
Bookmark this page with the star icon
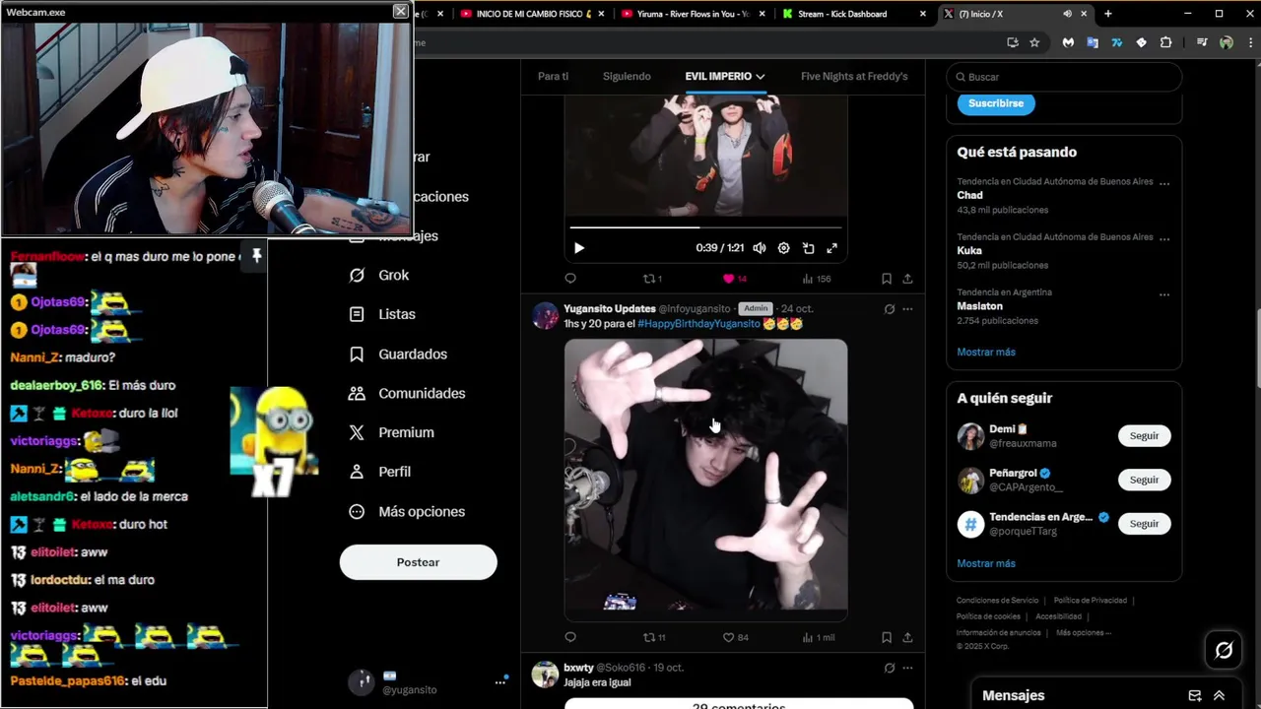(1034, 42)
